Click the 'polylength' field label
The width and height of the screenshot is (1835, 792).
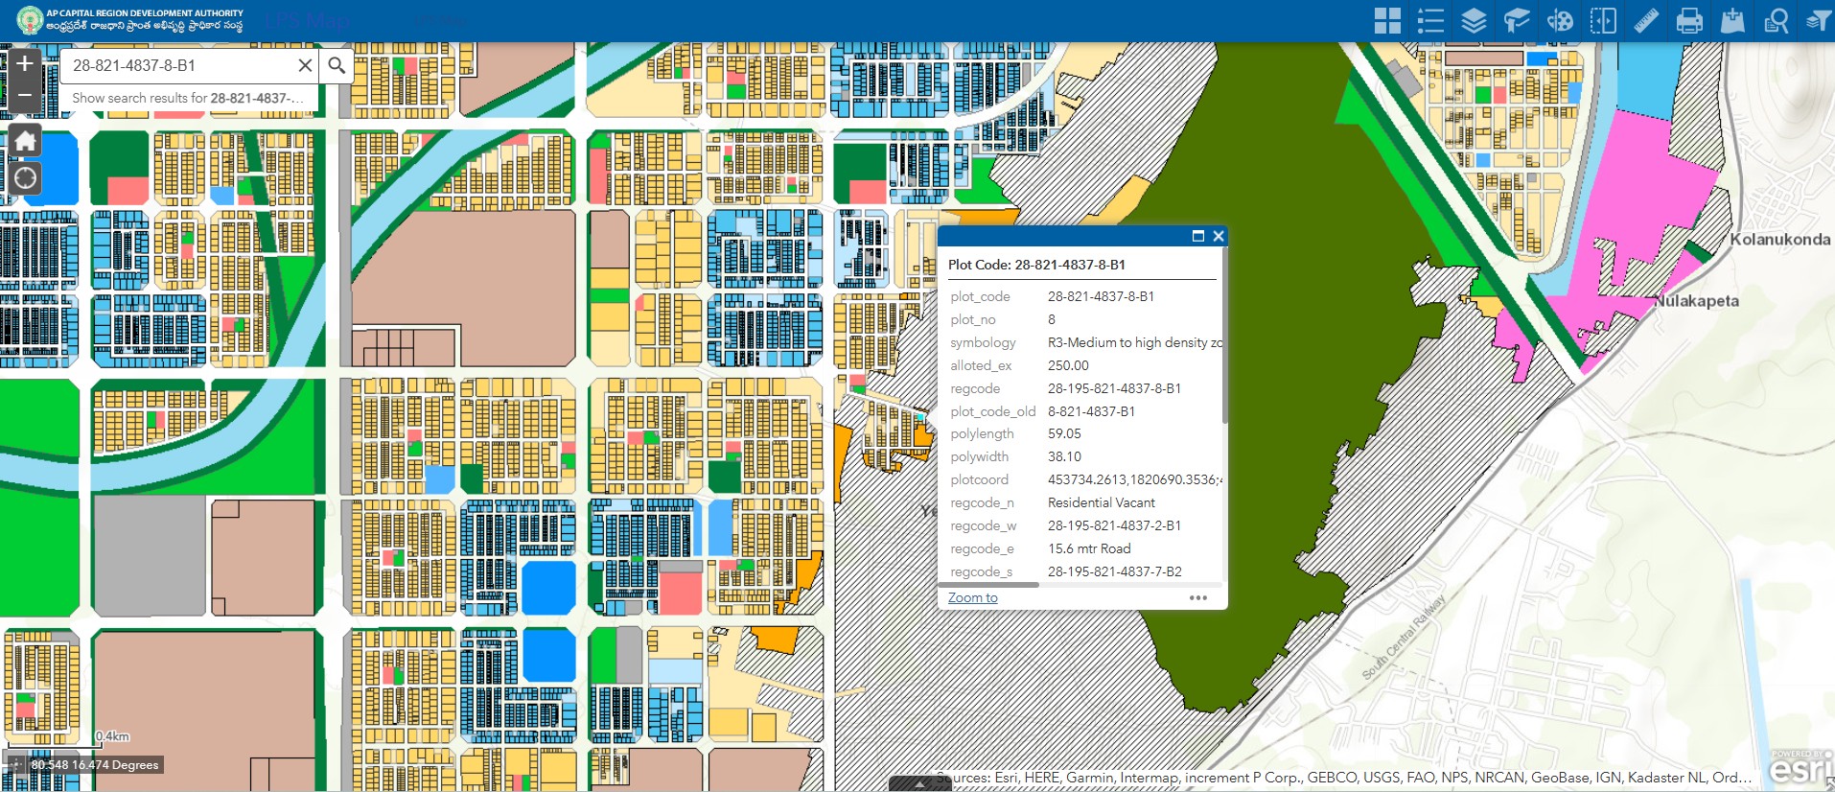tap(982, 433)
